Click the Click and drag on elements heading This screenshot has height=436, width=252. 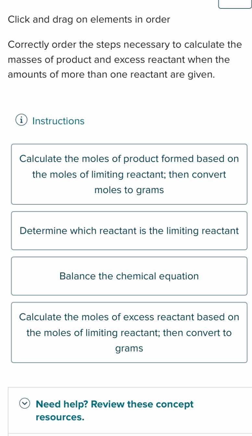tap(89, 19)
